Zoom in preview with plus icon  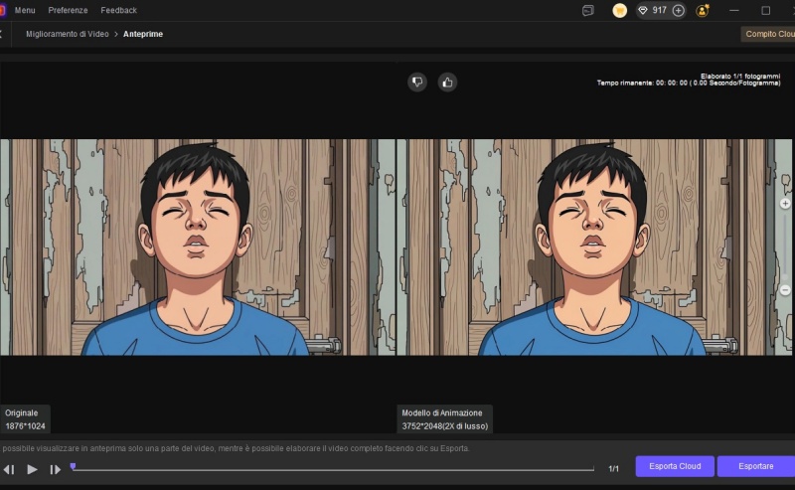point(785,203)
